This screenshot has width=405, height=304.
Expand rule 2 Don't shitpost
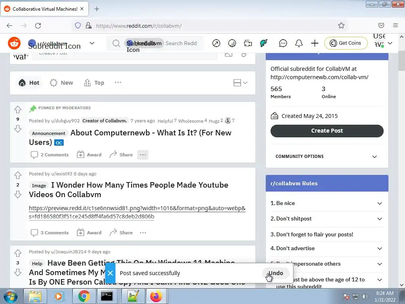click(x=327, y=218)
